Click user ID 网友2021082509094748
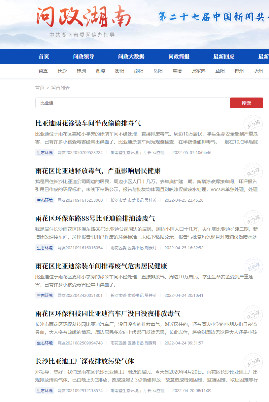 80,343
